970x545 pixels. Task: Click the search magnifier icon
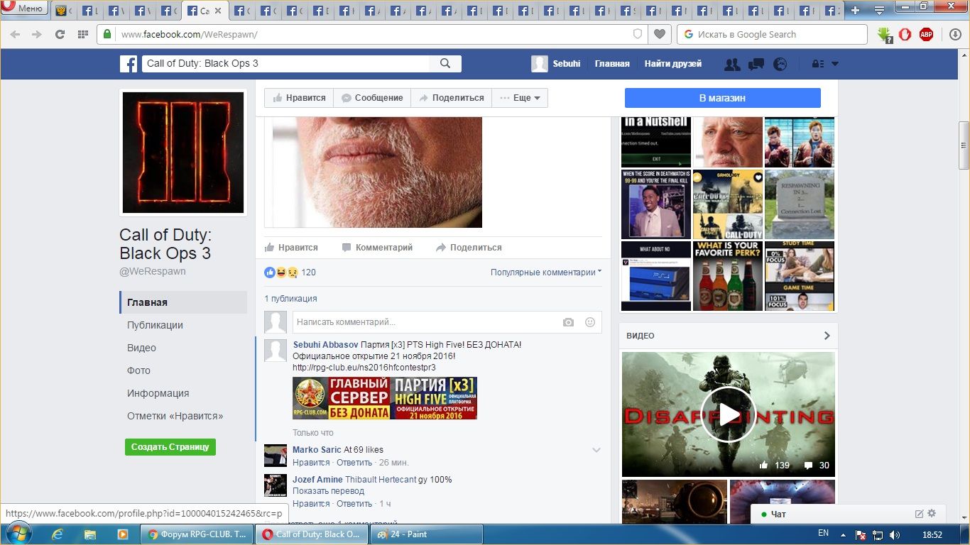(x=445, y=63)
